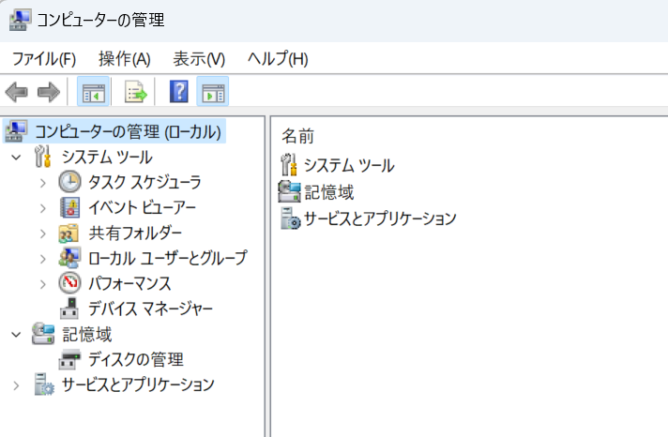The height and width of the screenshot is (437, 668).
Task: Select サービスとアプリケーション text in right pane list
Action: pos(380,218)
